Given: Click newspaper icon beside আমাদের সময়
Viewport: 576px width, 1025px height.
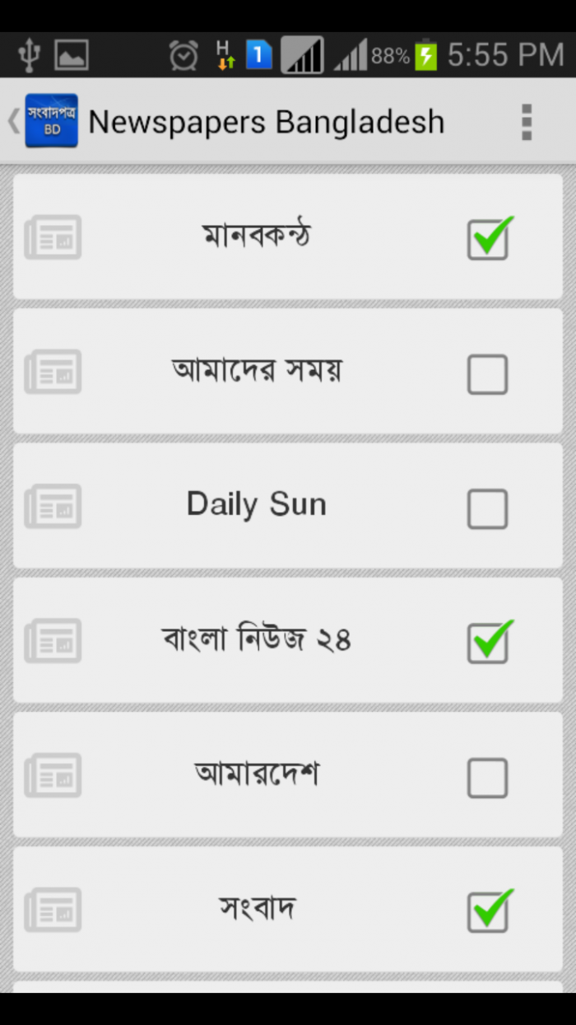Looking at the screenshot, I should coord(53,372).
